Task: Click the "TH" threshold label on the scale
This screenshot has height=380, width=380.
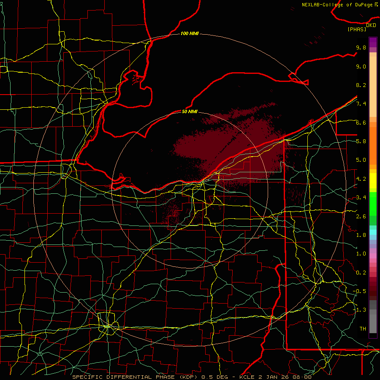Action: click(x=363, y=329)
